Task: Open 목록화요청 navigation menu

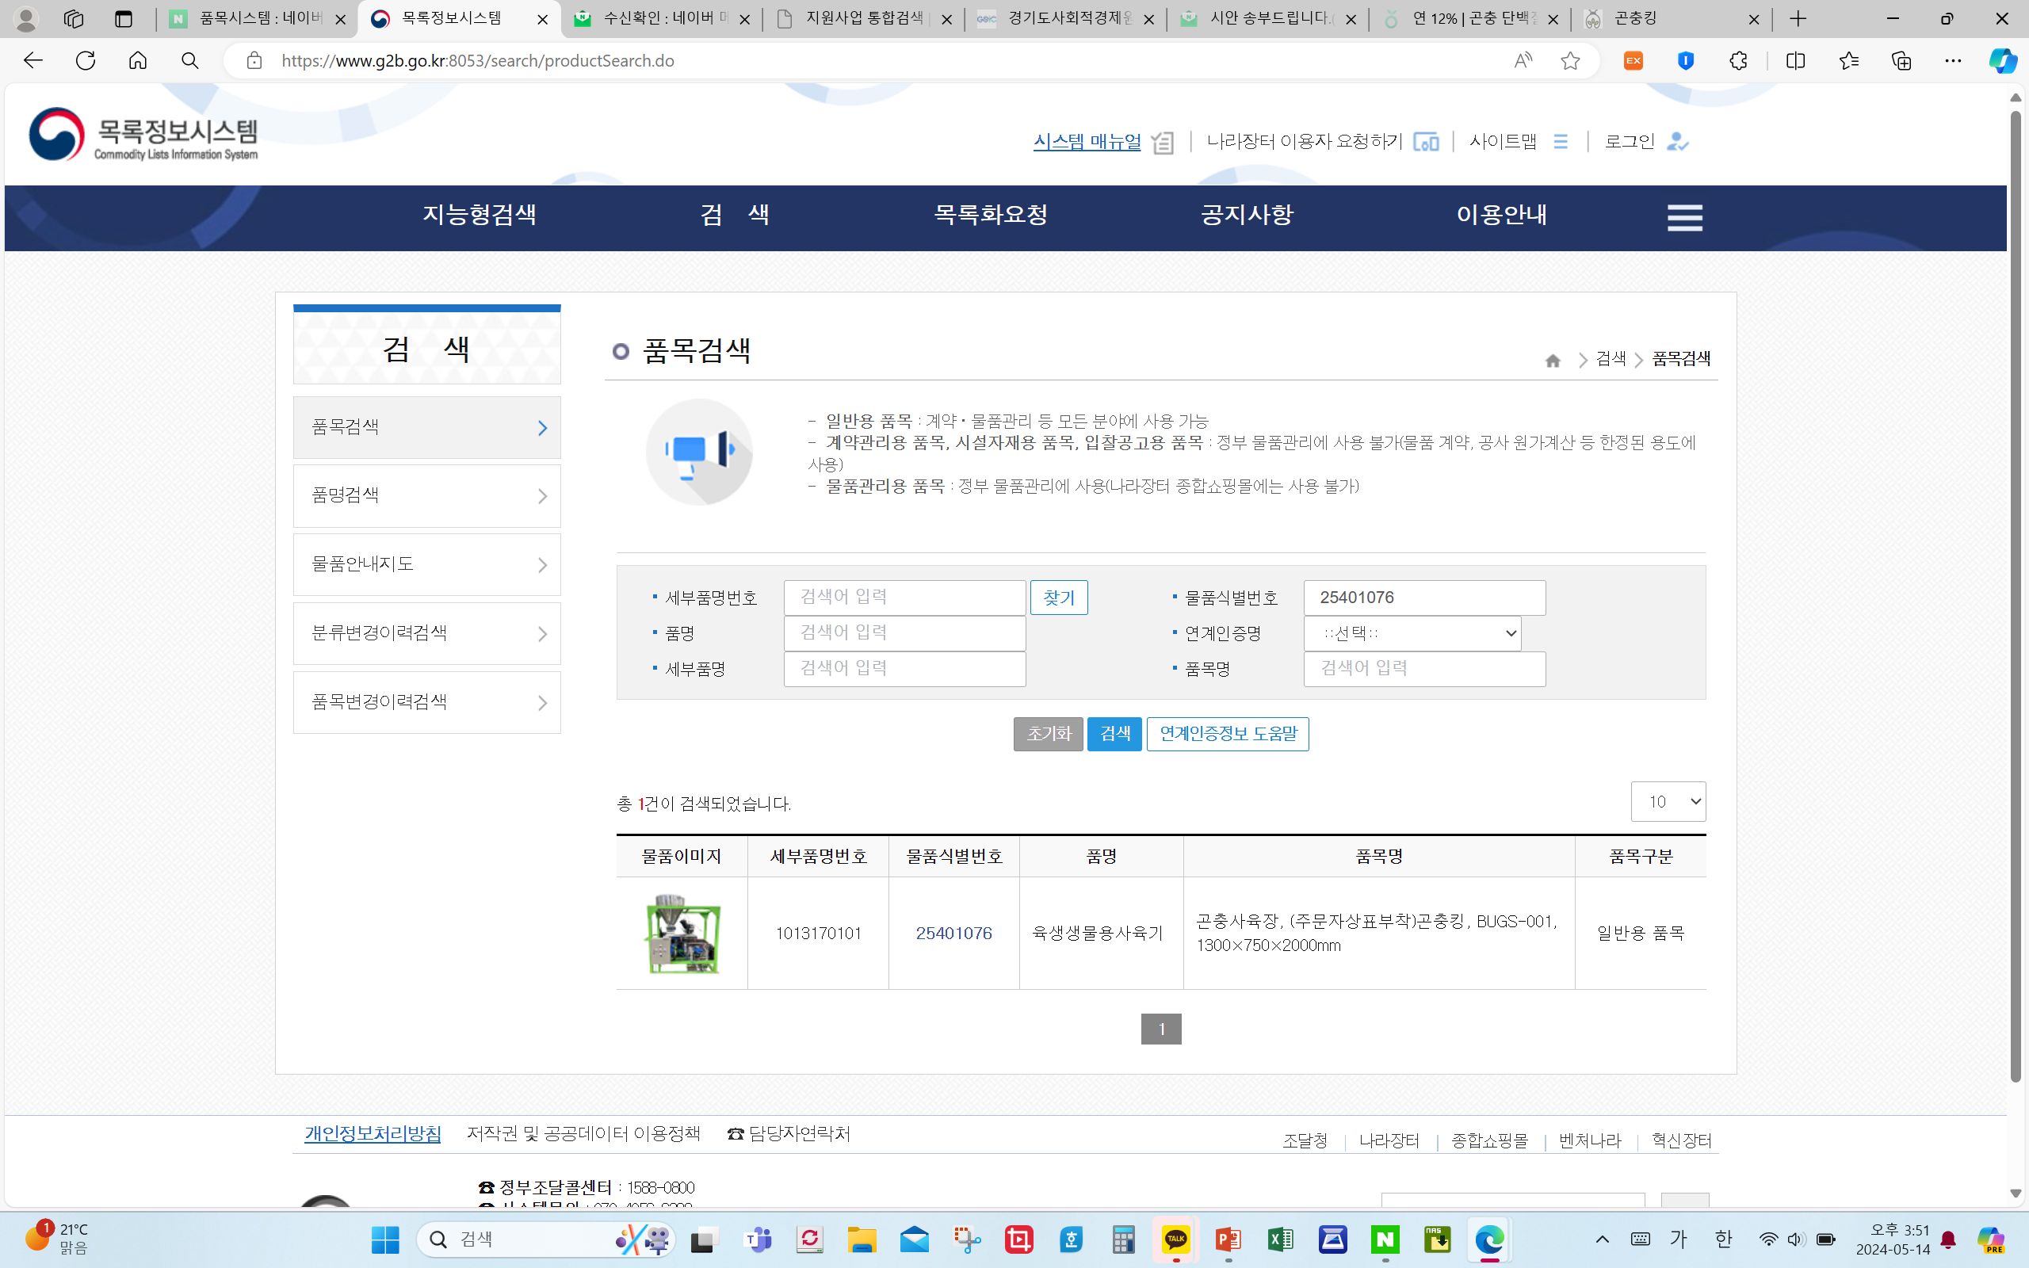Action: pos(991,215)
